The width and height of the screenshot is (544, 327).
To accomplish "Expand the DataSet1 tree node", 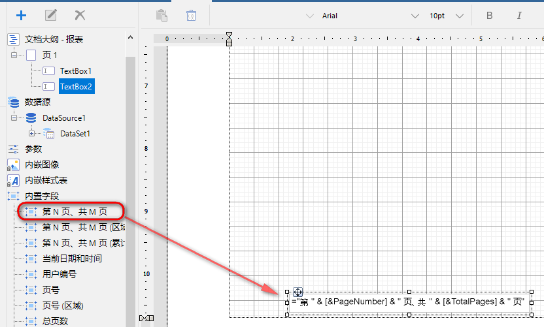I will click(31, 134).
